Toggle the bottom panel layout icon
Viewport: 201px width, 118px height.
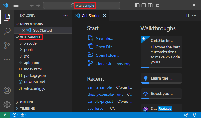(x=144, y=5)
